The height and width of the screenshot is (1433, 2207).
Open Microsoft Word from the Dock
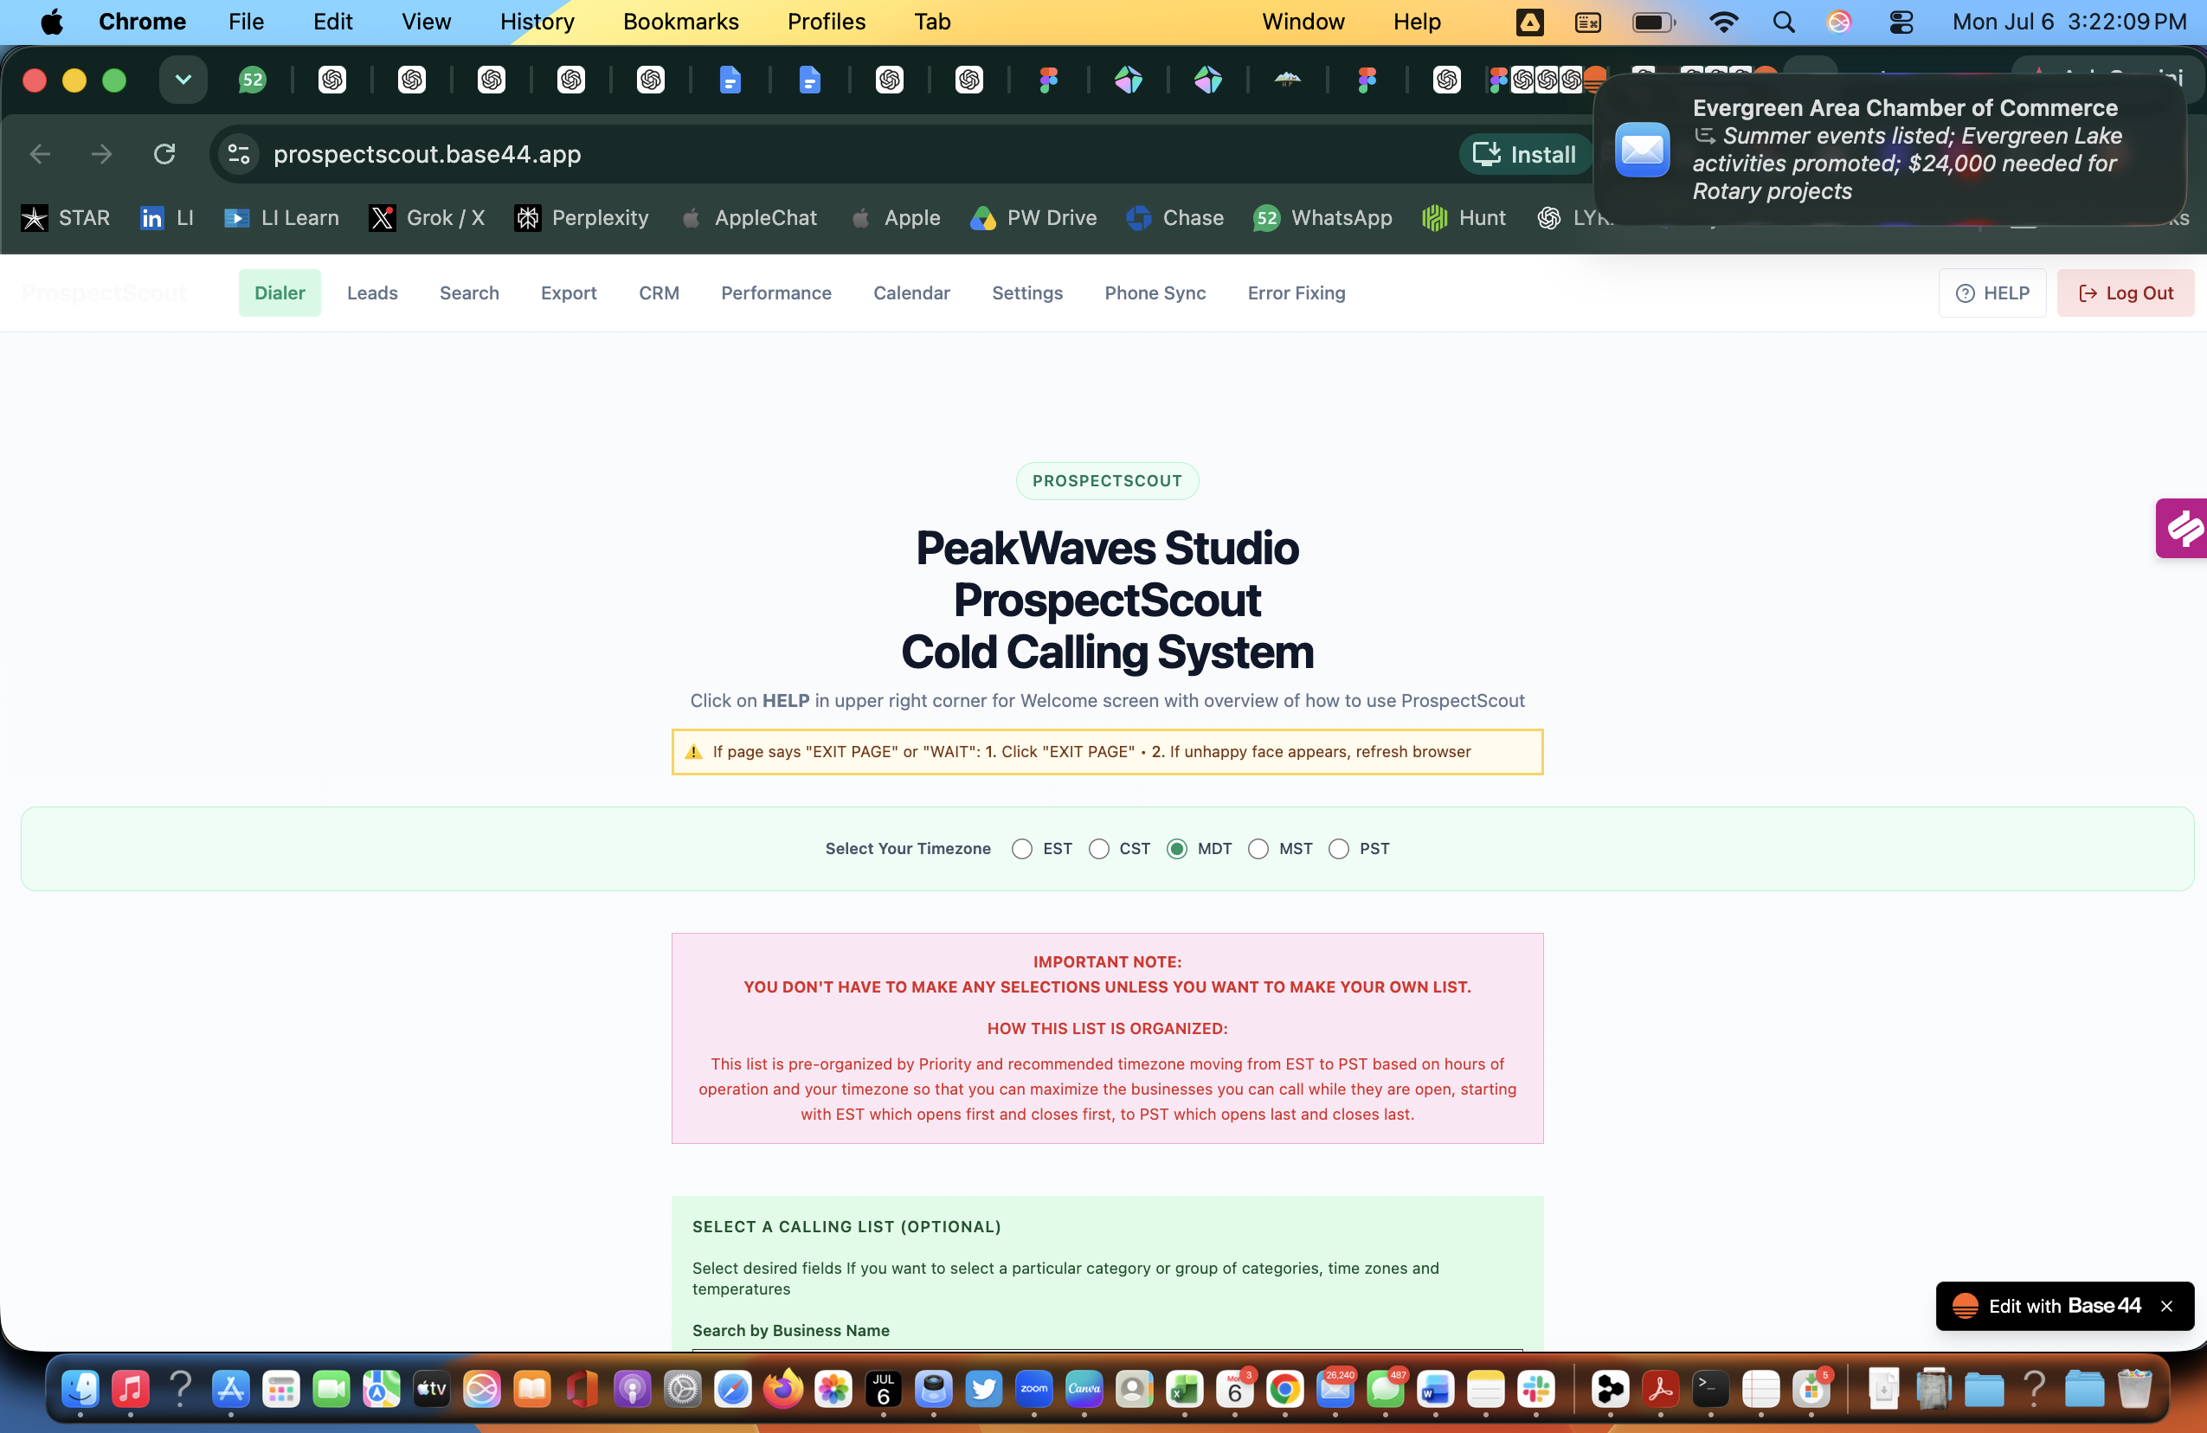[1436, 1389]
